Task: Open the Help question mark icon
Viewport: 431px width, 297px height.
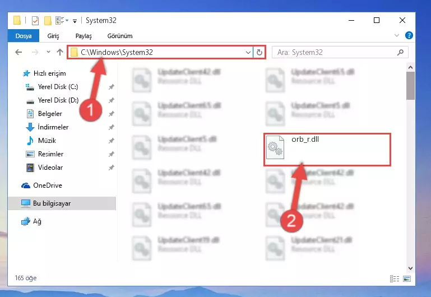Action: coord(409,35)
